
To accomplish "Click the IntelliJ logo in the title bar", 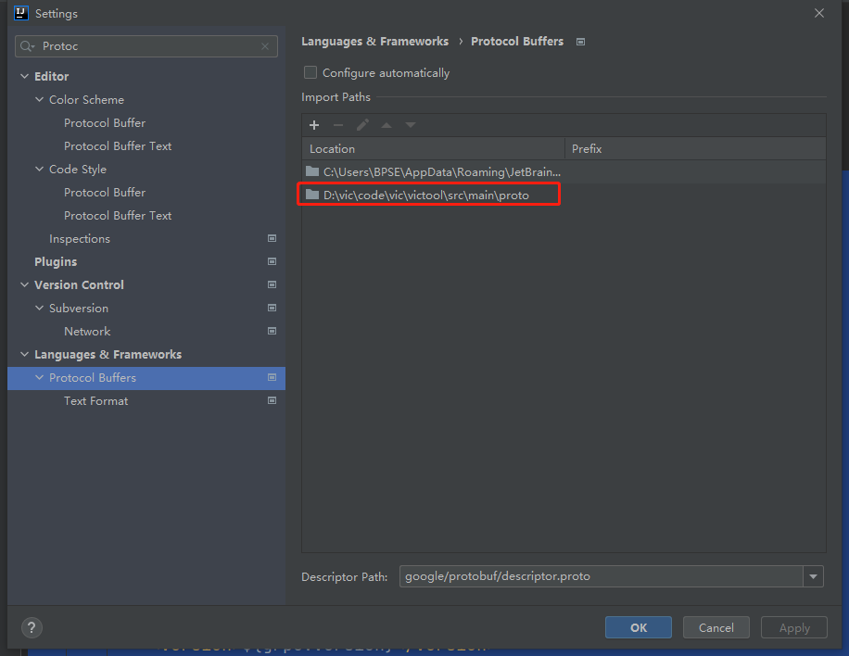I will pos(21,13).
